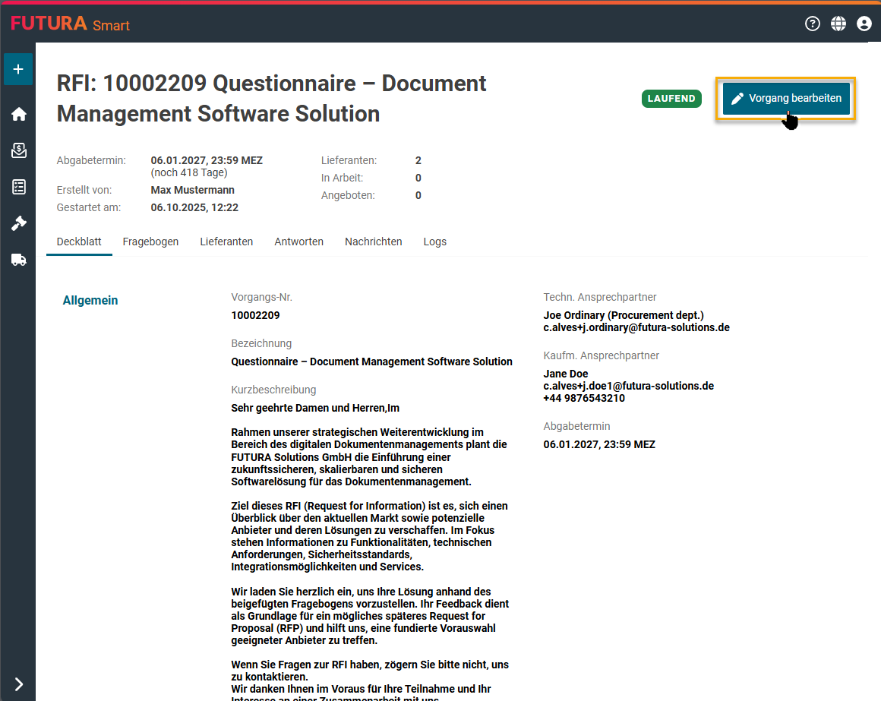Switch to the Lieferanten tab
The width and height of the screenshot is (881, 701).
click(x=226, y=242)
